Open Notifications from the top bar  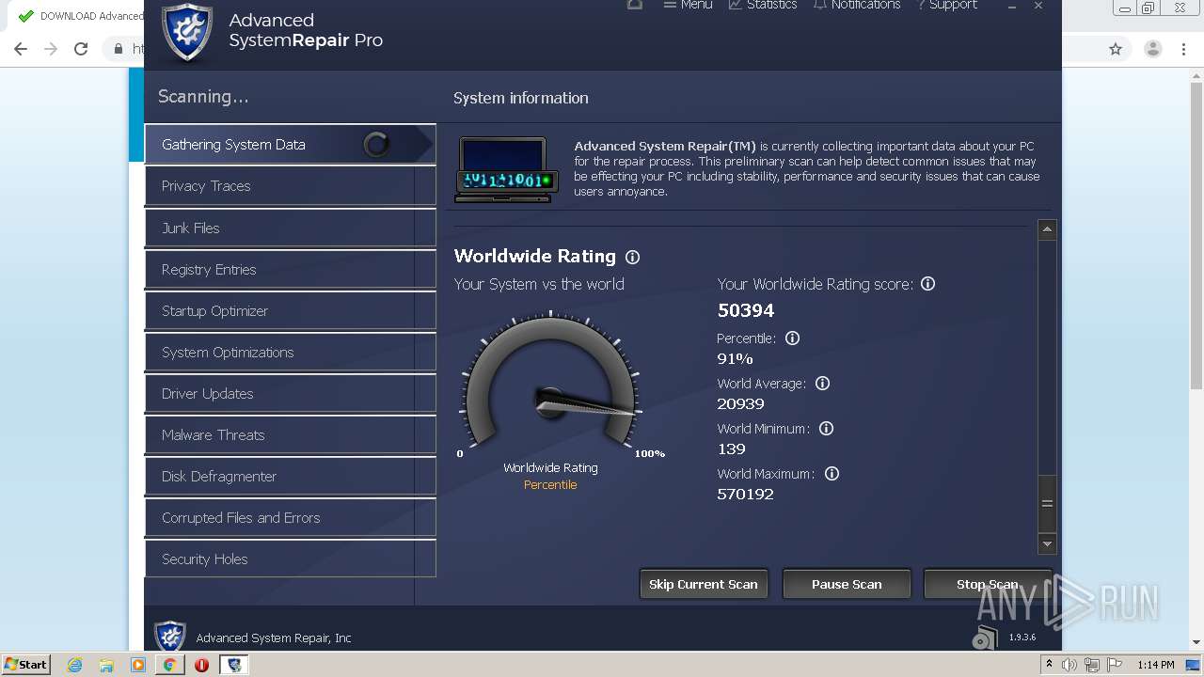(857, 5)
